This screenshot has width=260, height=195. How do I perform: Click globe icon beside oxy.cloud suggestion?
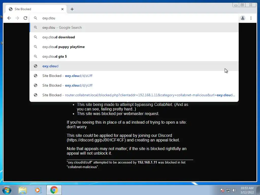36,66
